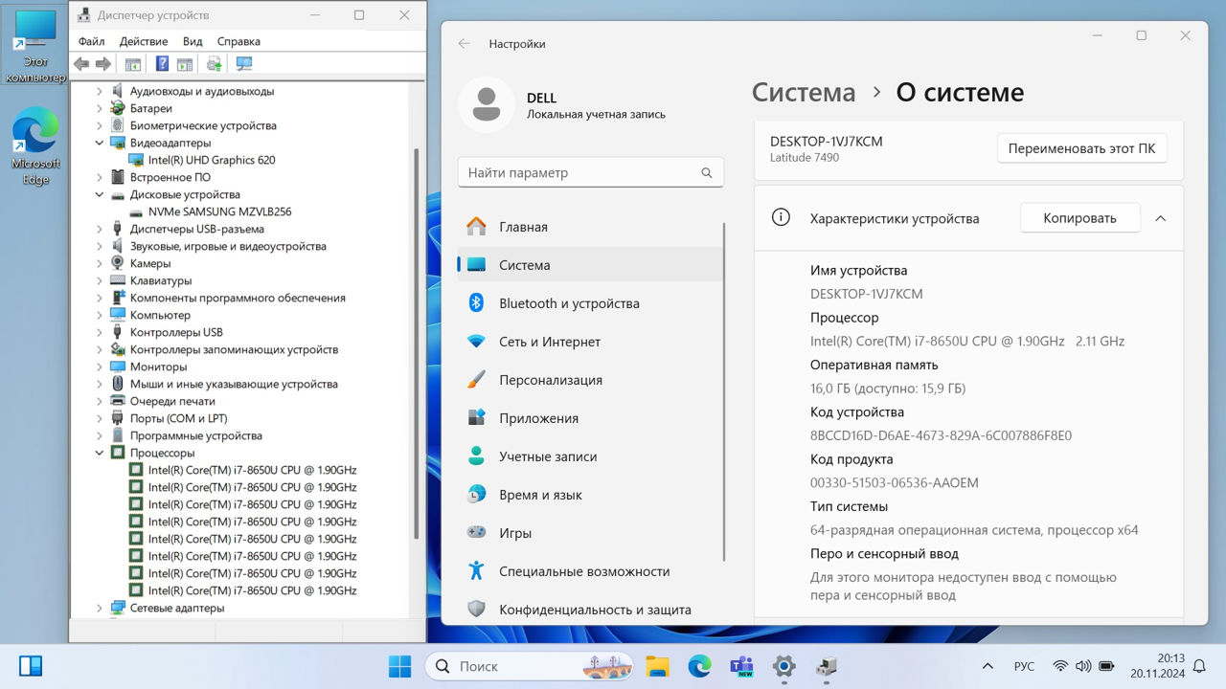
Task: Open Главная page in Settings sidebar
Action: coord(590,227)
